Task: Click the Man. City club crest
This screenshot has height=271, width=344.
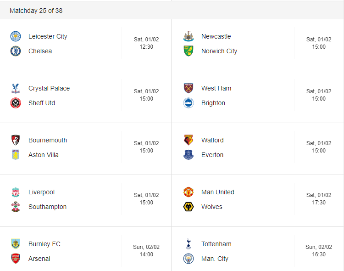Action: point(189,259)
